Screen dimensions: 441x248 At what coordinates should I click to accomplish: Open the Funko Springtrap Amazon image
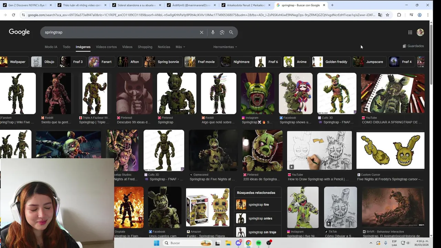click(208, 207)
